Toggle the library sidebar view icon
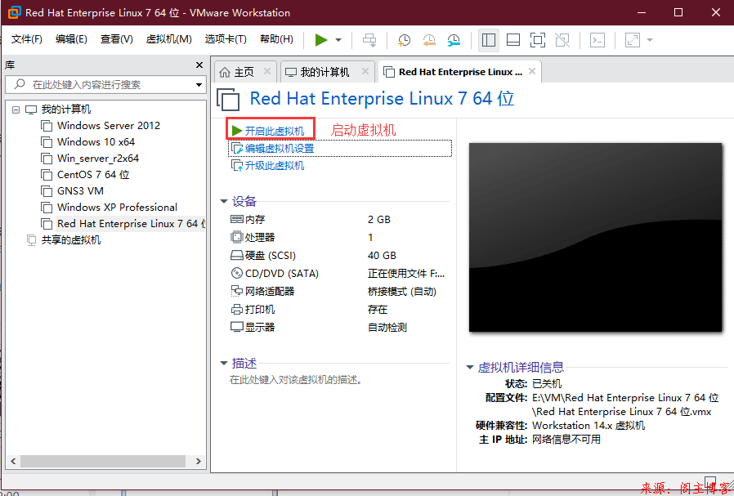 (489, 40)
